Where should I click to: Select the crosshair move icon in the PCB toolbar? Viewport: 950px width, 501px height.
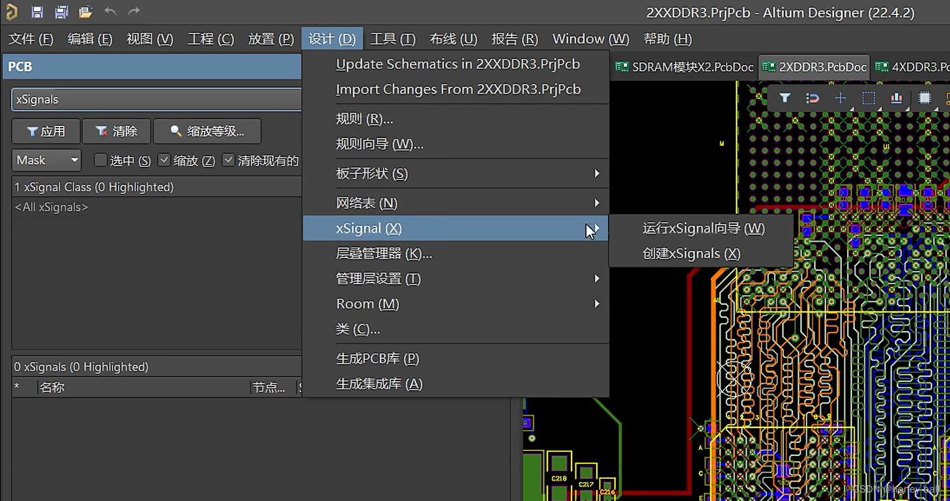click(x=840, y=98)
